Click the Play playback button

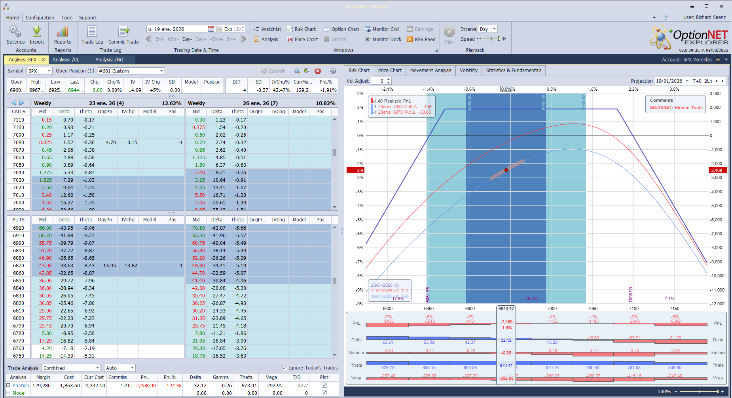tap(449, 35)
